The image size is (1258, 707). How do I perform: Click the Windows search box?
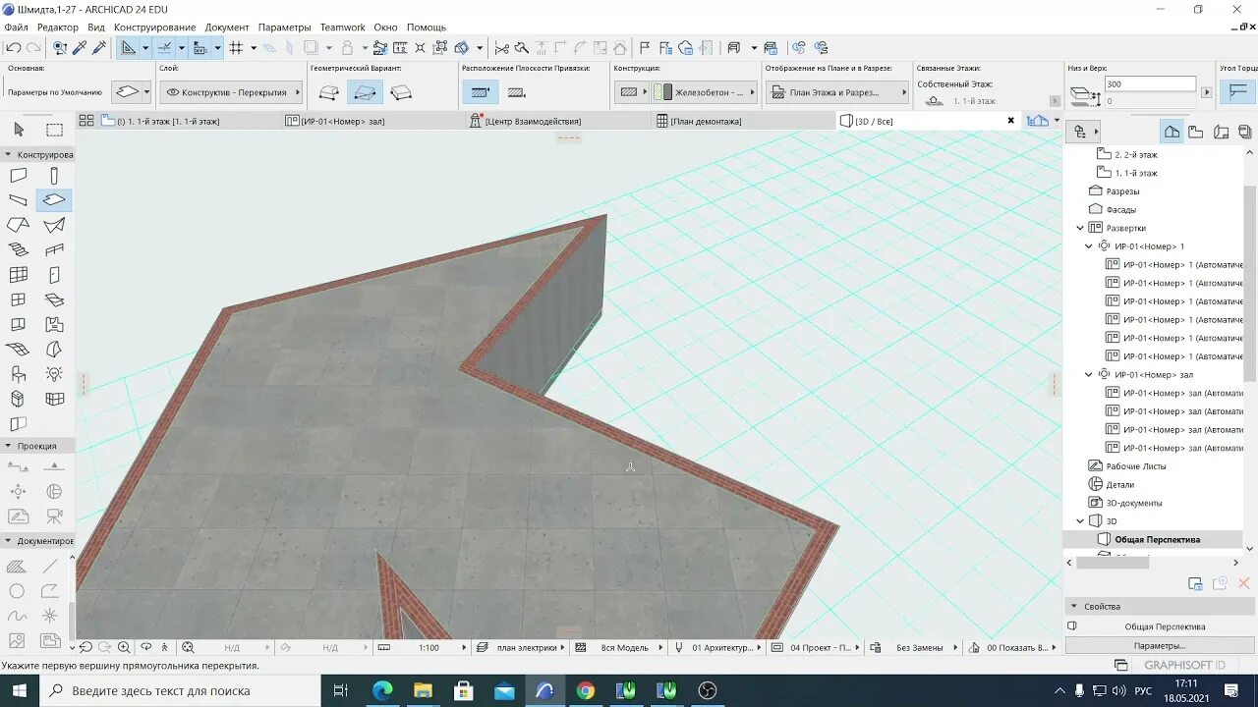pyautogui.click(x=181, y=691)
